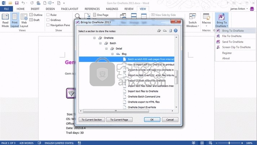Select Print Layout view

tap(14, 20)
